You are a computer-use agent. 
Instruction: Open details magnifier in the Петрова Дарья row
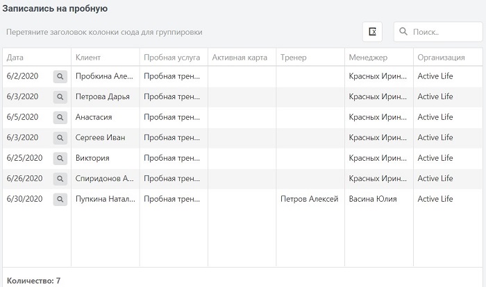60,97
